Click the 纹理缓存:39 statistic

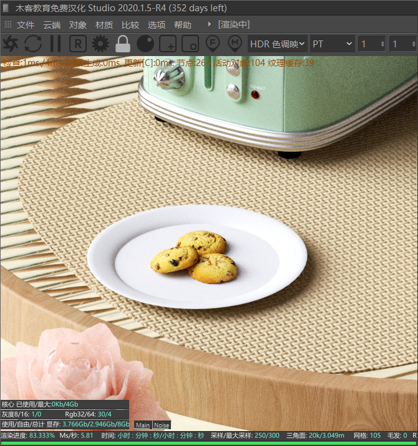[x=291, y=63]
